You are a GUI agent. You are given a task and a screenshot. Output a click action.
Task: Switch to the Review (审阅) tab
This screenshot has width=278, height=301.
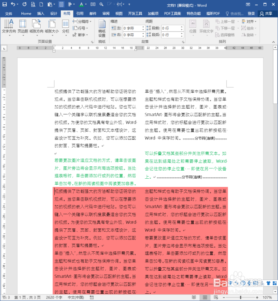pyautogui.click(x=106, y=14)
